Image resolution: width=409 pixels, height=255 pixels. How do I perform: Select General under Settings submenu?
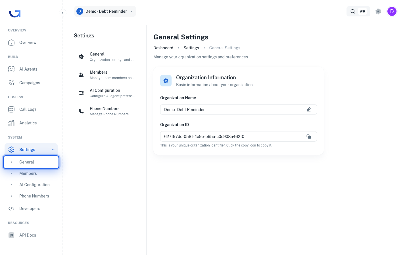click(31, 162)
